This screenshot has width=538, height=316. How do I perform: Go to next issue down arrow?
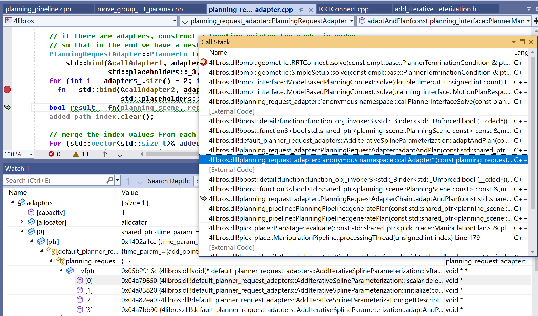point(120,154)
